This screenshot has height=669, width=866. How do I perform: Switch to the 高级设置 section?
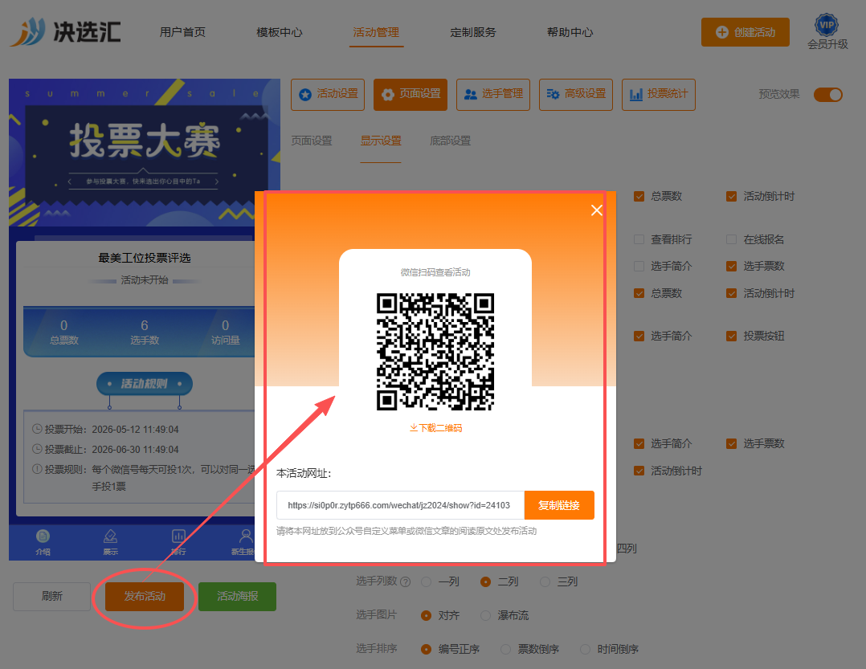tap(576, 95)
